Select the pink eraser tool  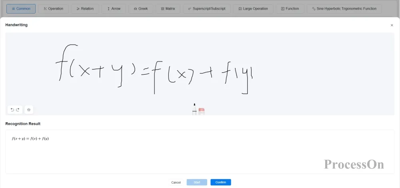pos(202,111)
